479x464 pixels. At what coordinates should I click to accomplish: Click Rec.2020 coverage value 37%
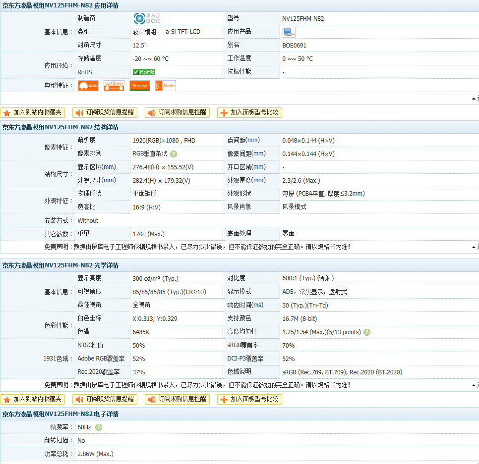(139, 372)
